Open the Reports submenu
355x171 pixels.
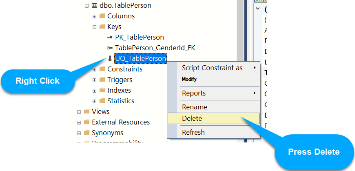point(194,93)
